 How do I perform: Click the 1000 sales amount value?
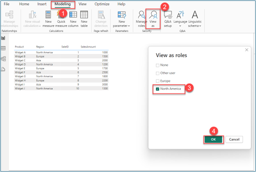coord(105,52)
